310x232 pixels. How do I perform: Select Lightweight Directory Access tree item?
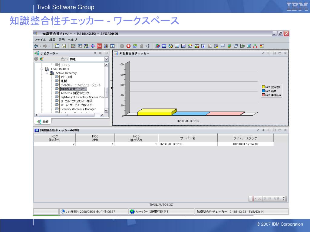click(82, 97)
